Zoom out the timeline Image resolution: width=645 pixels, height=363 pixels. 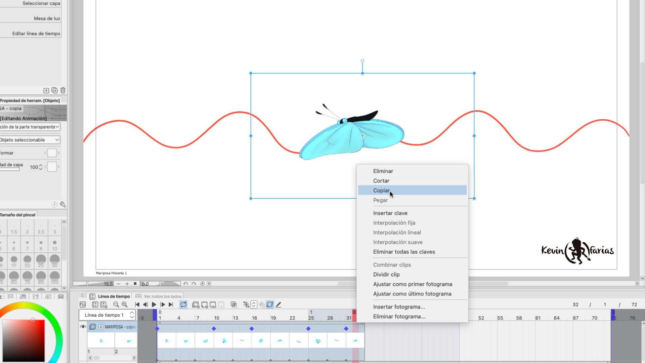(116, 305)
